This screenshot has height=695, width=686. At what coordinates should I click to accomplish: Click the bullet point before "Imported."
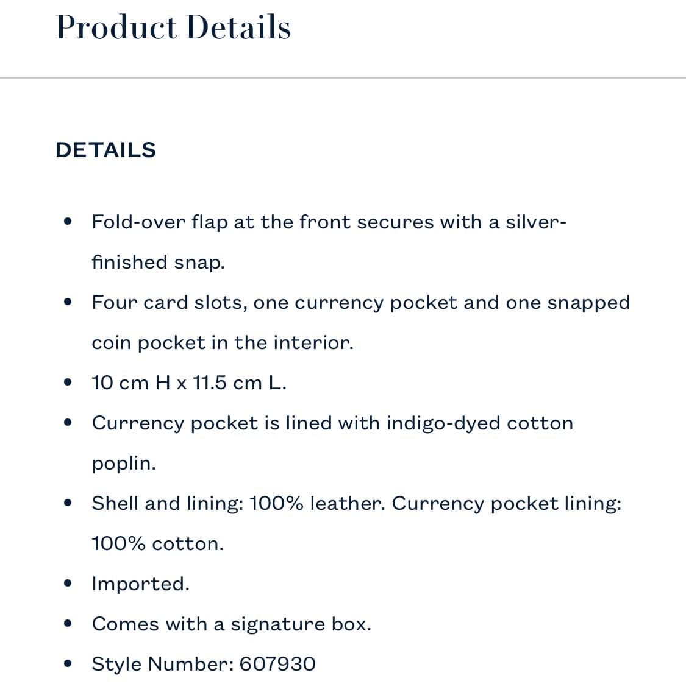[68, 584]
